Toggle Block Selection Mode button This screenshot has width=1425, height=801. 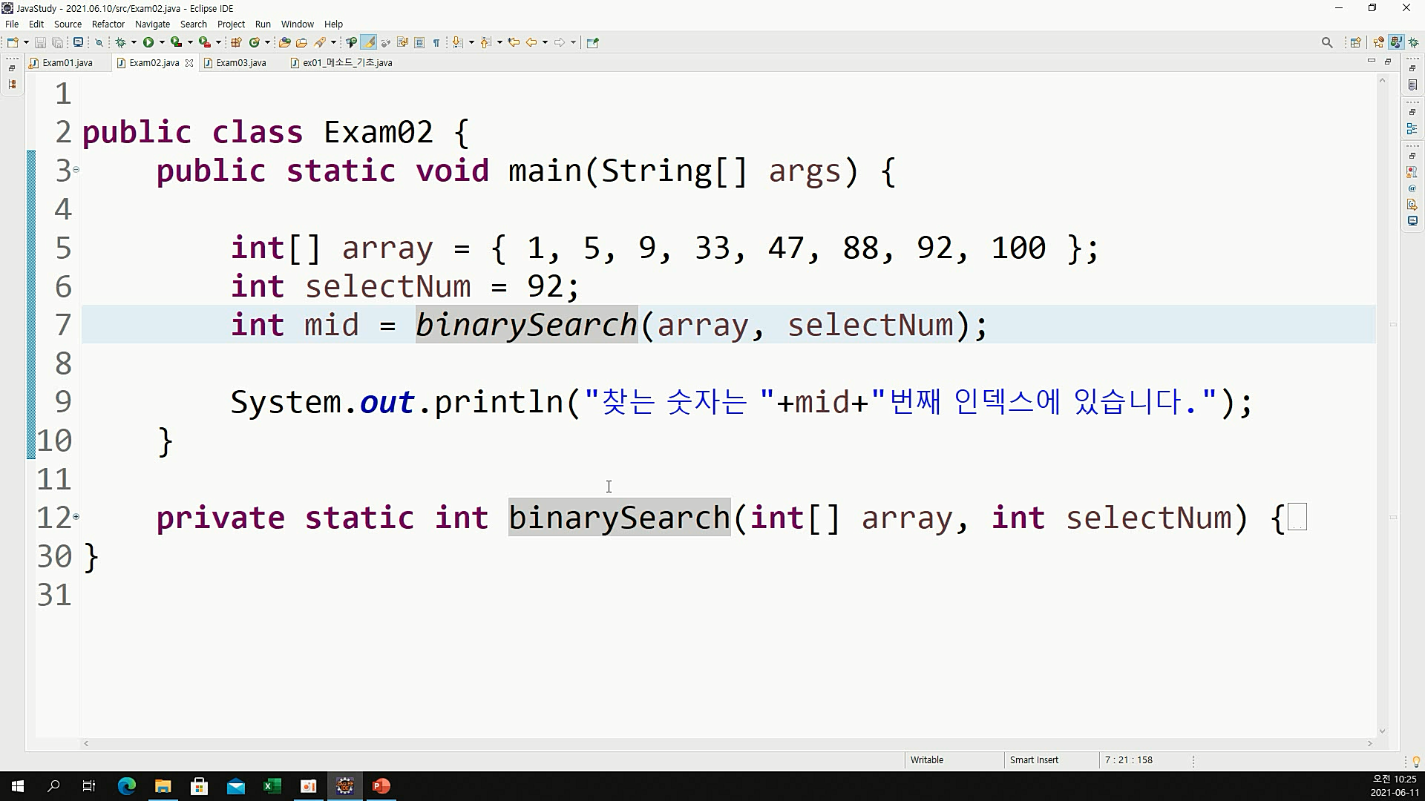pyautogui.click(x=419, y=42)
